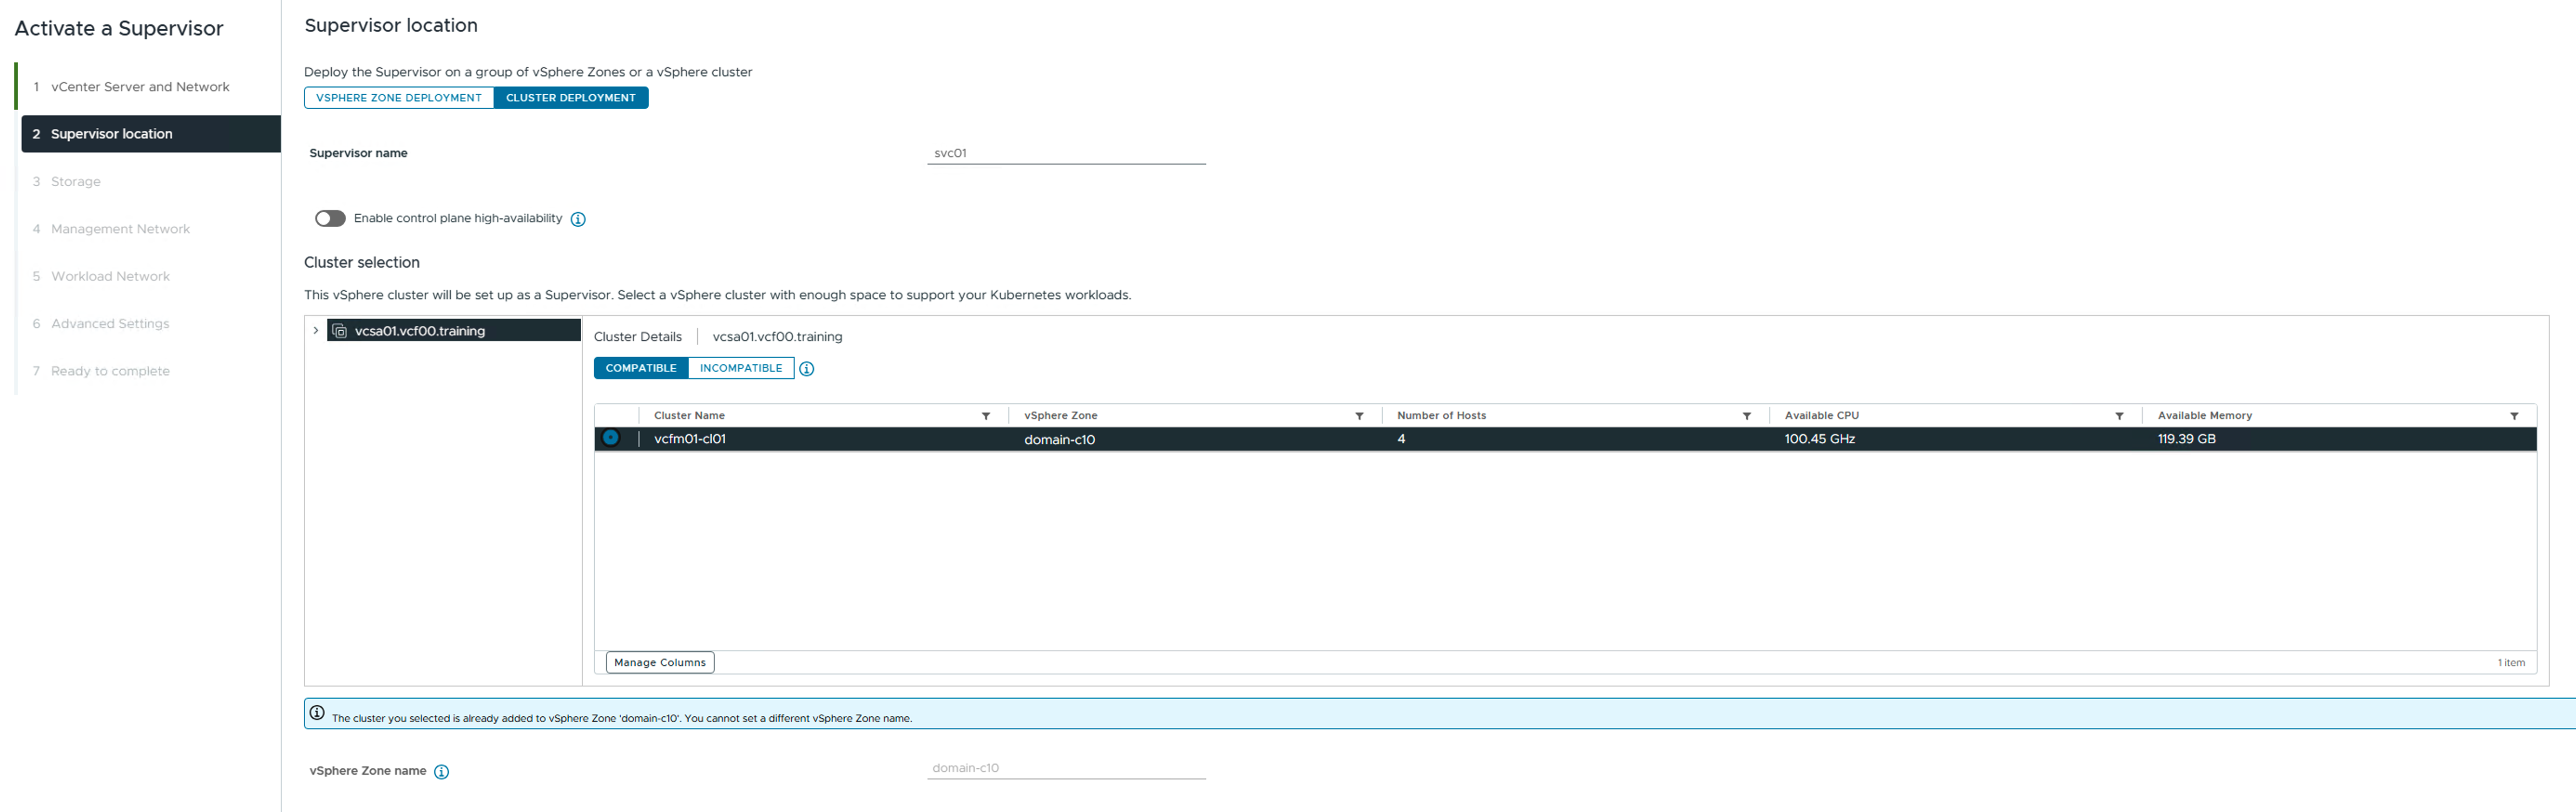Click the Manage Columns button

pos(660,663)
